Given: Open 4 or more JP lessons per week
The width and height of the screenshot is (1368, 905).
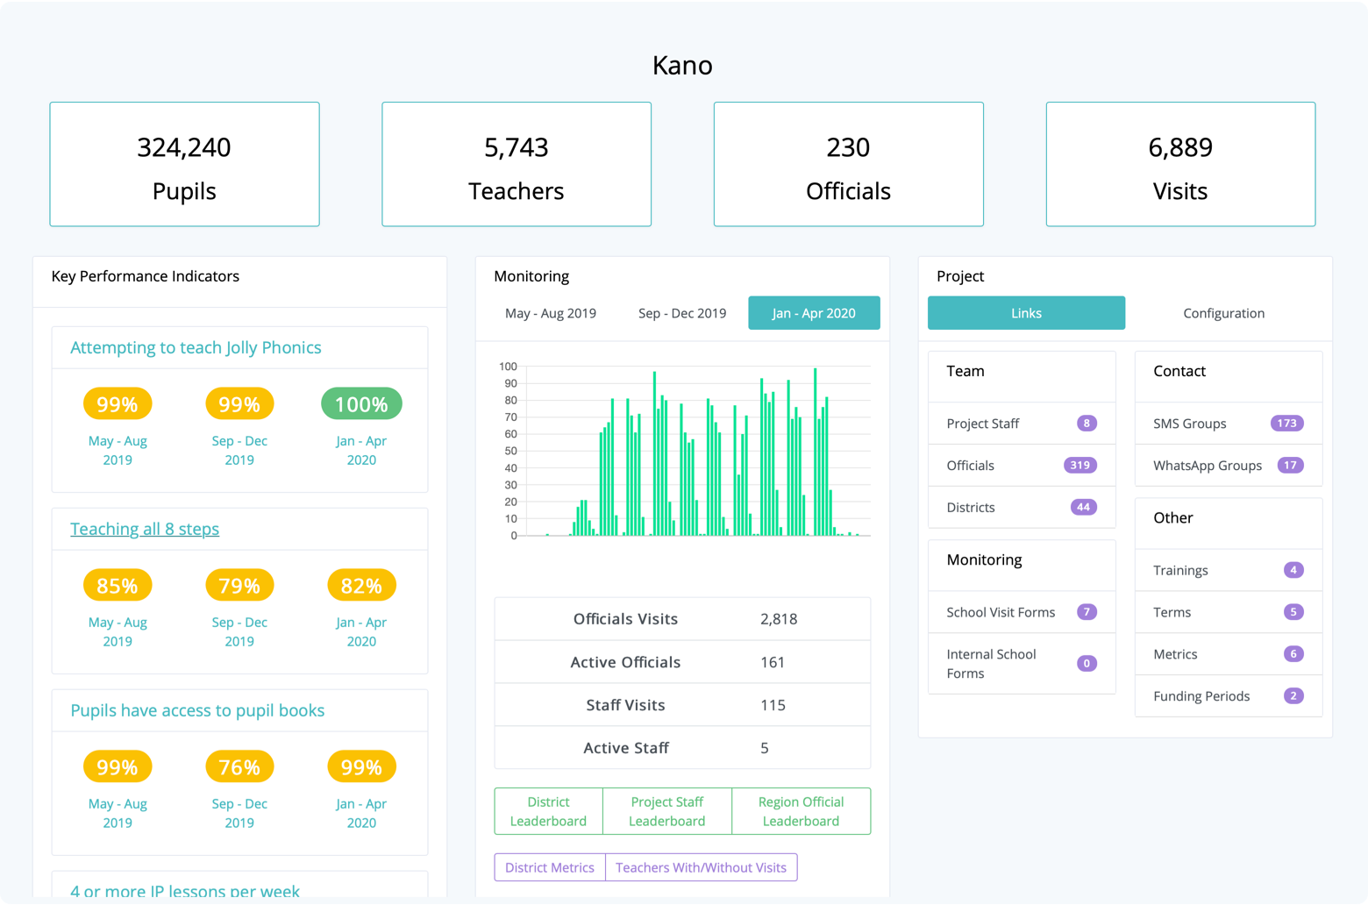Looking at the screenshot, I should coord(185,891).
